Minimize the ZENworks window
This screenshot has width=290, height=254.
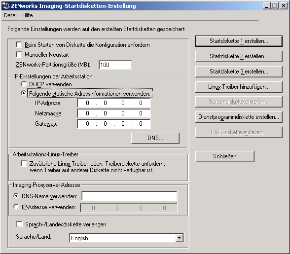coord(266,6)
